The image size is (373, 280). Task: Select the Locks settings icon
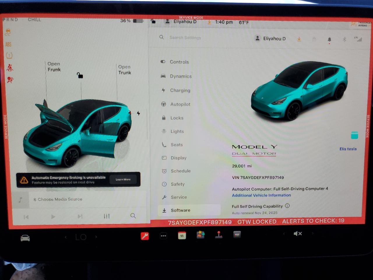pyautogui.click(x=163, y=118)
